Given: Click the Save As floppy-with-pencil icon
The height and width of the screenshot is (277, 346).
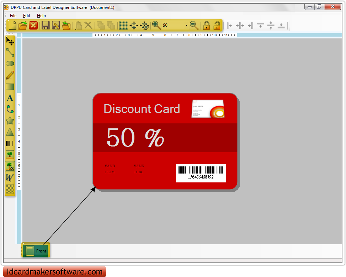Looking at the screenshot, I should (56, 25).
